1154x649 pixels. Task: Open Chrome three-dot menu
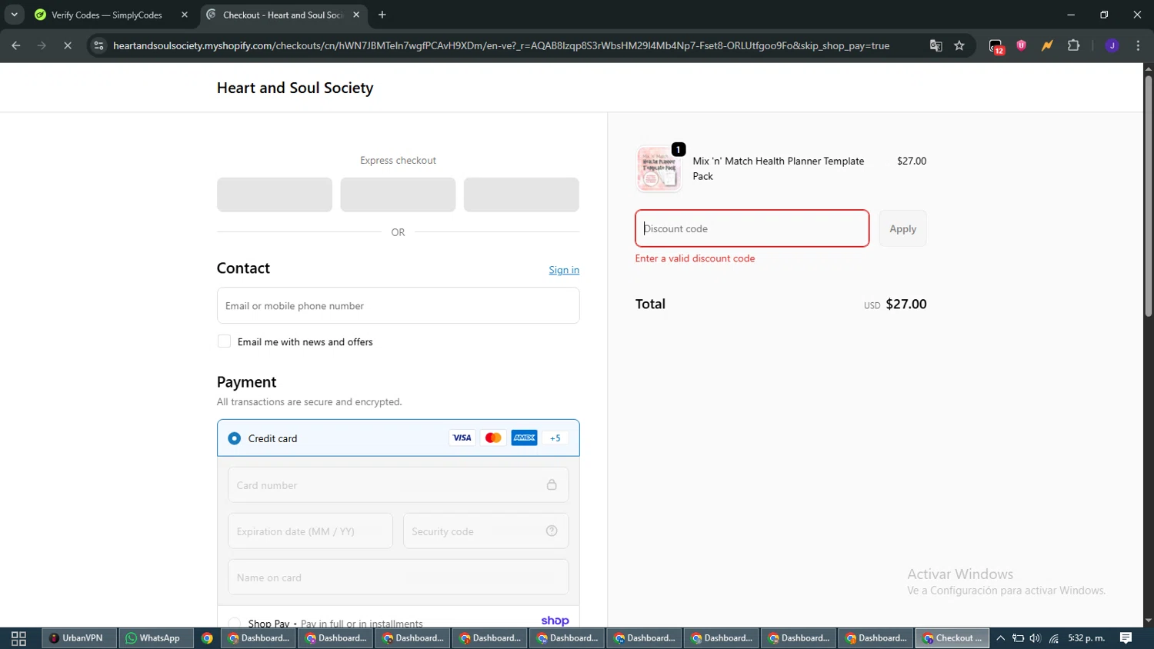click(x=1138, y=45)
